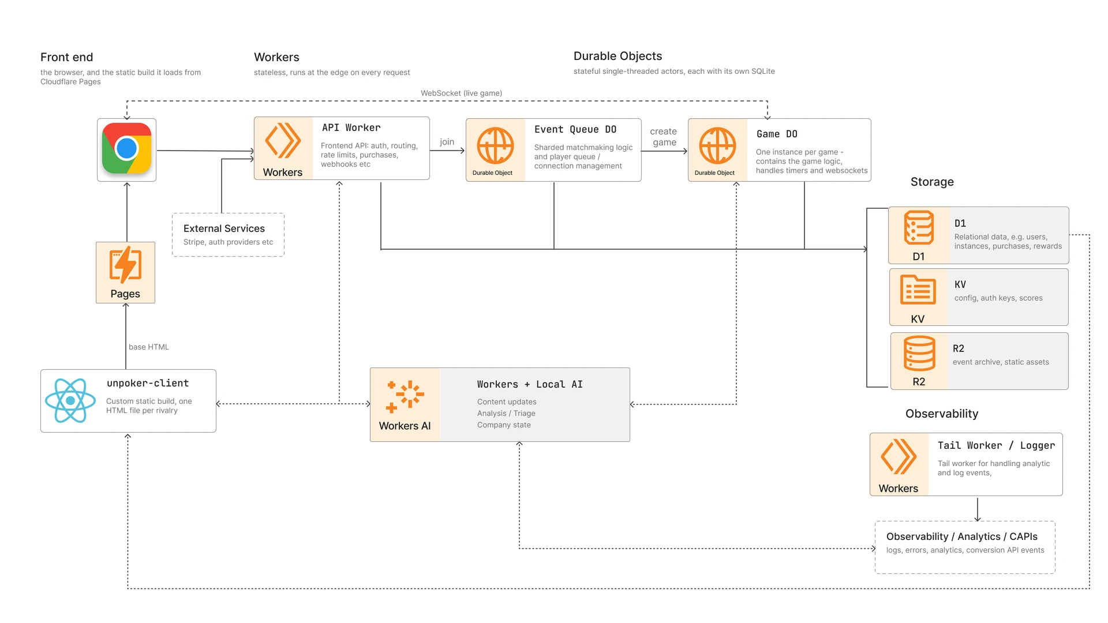The width and height of the screenshot is (1108, 623).
Task: Click the 'Observability' section heading
Action: (x=942, y=414)
